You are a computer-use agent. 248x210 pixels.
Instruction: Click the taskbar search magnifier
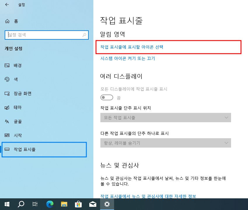click(x=21, y=204)
